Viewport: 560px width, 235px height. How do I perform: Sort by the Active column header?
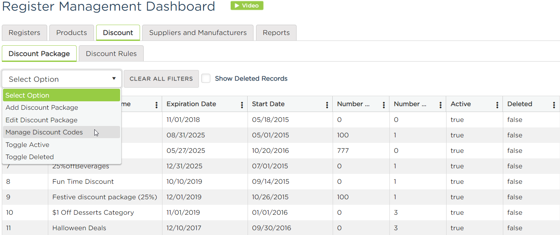(461, 104)
